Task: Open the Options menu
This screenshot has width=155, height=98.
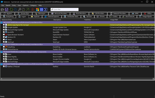Action: tap(26, 5)
